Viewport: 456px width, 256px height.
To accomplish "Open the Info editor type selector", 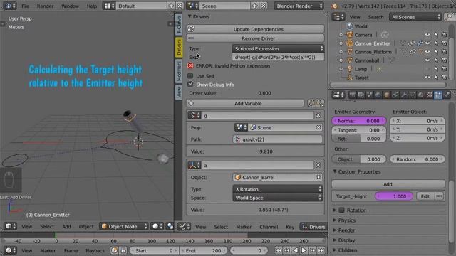I will [x=11, y=6].
